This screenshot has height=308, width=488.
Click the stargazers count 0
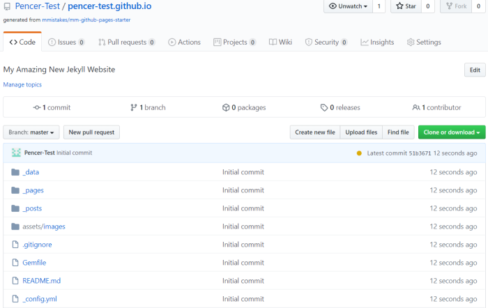(x=427, y=6)
